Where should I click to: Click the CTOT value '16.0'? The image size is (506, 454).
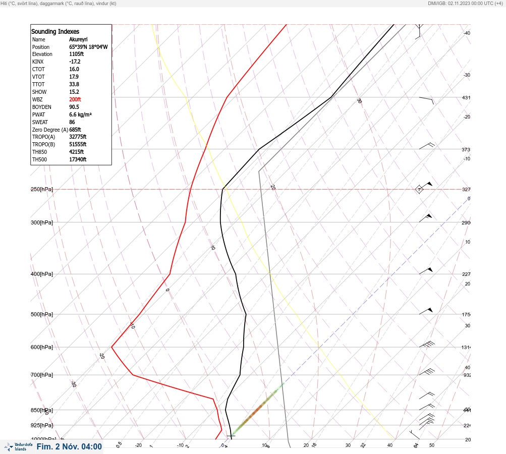[x=74, y=69]
